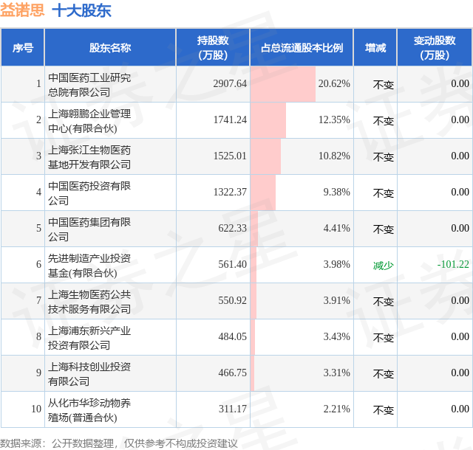Click 不变 in the 中国医药工业研究总院 row
Viewport: 473px width, 450px height.
pos(384,85)
